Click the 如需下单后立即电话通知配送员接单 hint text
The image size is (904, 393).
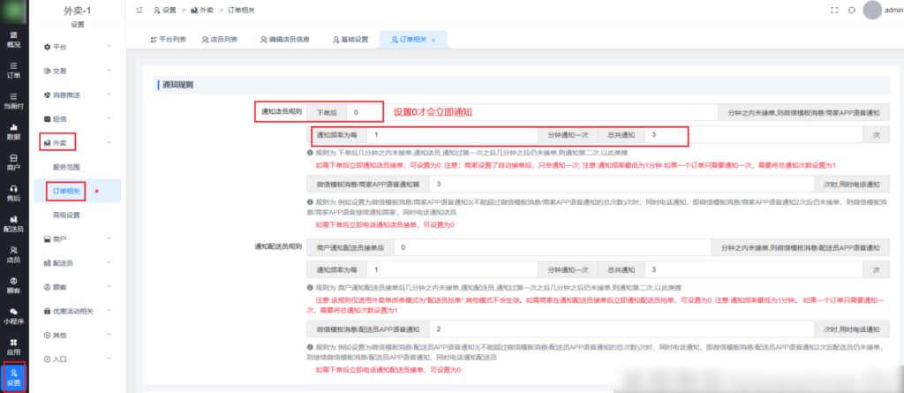point(388,369)
